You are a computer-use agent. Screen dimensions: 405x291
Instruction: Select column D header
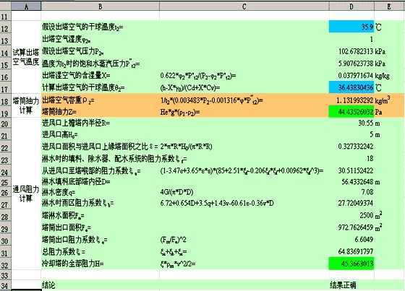click(x=351, y=6)
